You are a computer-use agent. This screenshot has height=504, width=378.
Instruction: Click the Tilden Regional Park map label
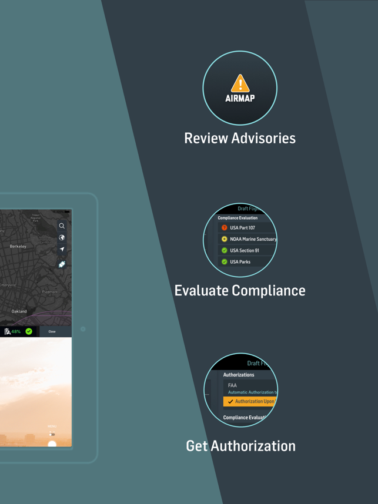36,218
